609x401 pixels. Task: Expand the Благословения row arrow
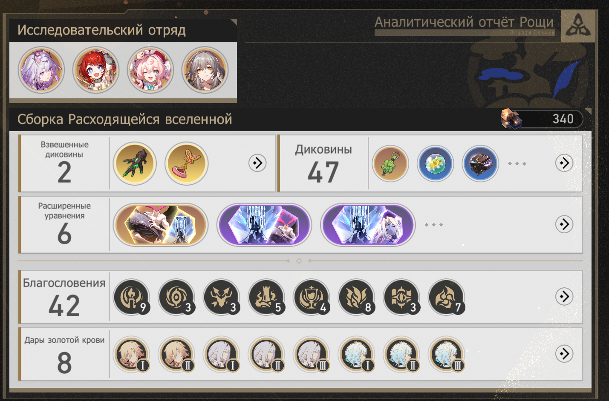[x=564, y=296]
